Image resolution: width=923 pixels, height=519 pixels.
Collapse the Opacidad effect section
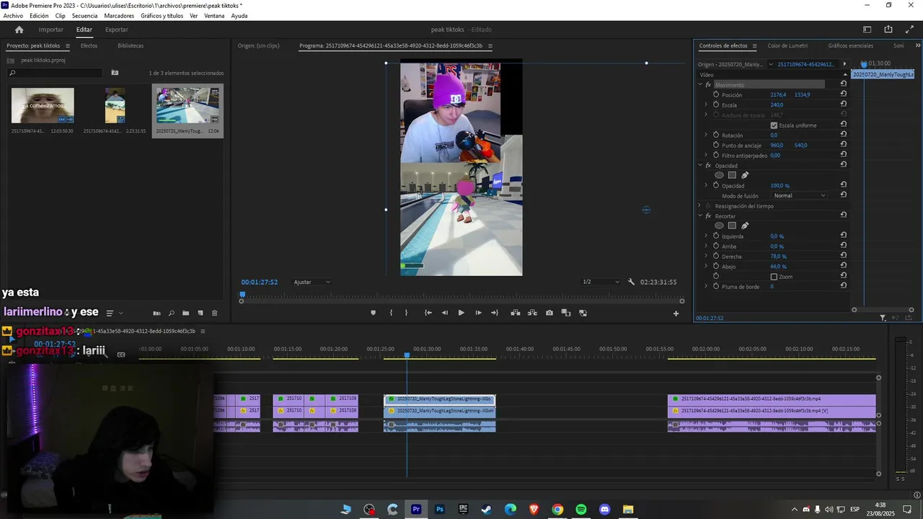coord(699,165)
